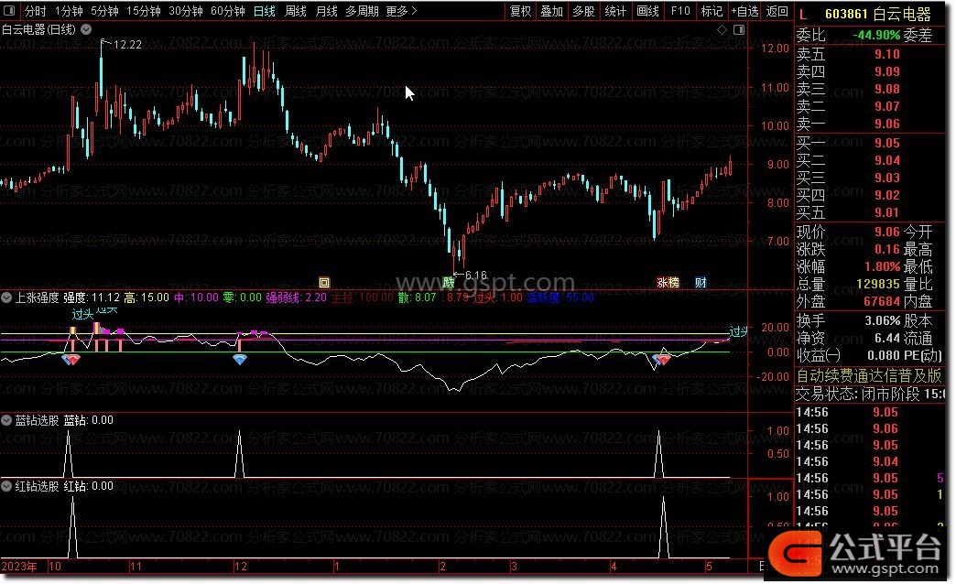Switch to the 15分钟 chart period

click(144, 11)
